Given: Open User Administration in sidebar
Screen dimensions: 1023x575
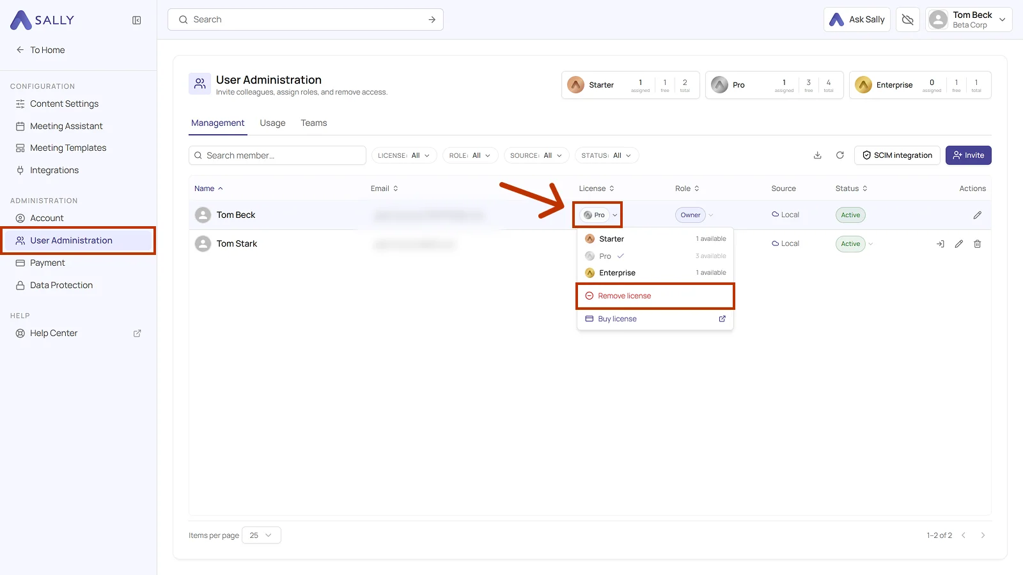Looking at the screenshot, I should click(x=78, y=240).
